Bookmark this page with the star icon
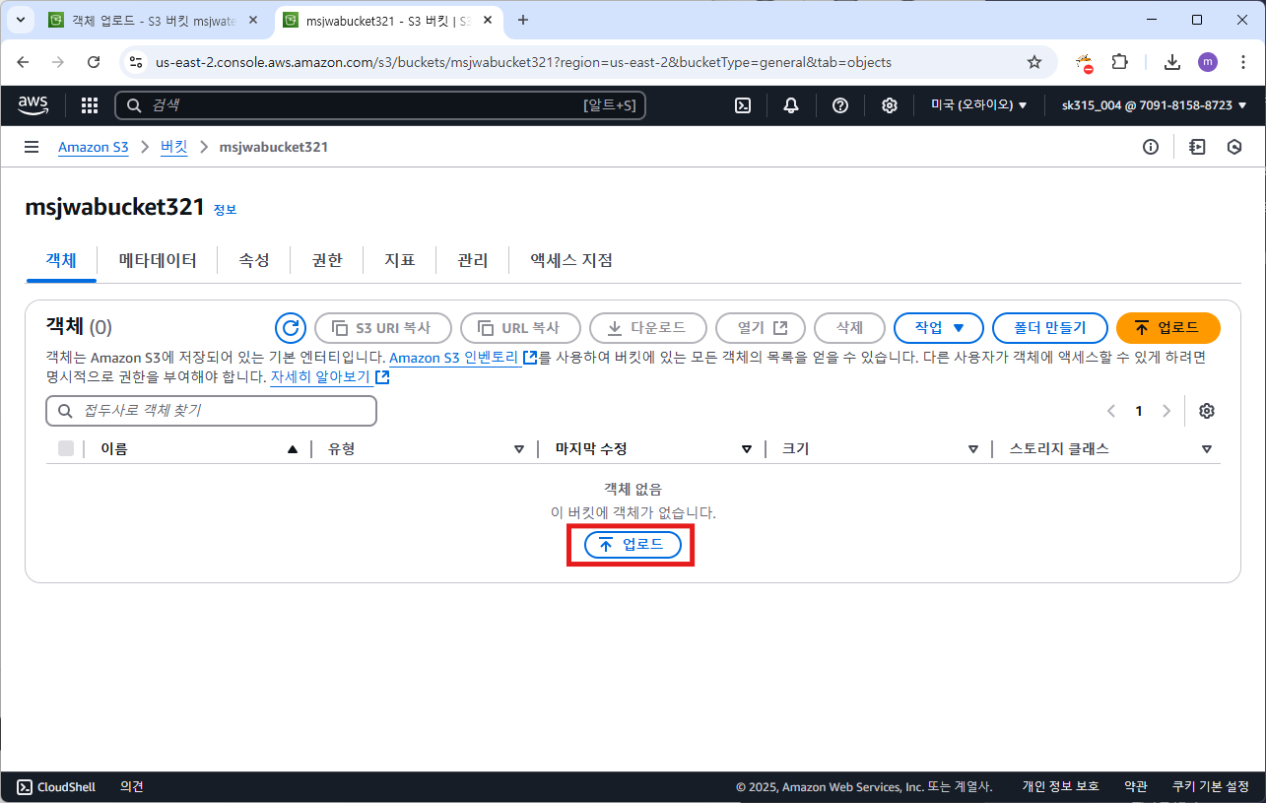 click(1034, 62)
